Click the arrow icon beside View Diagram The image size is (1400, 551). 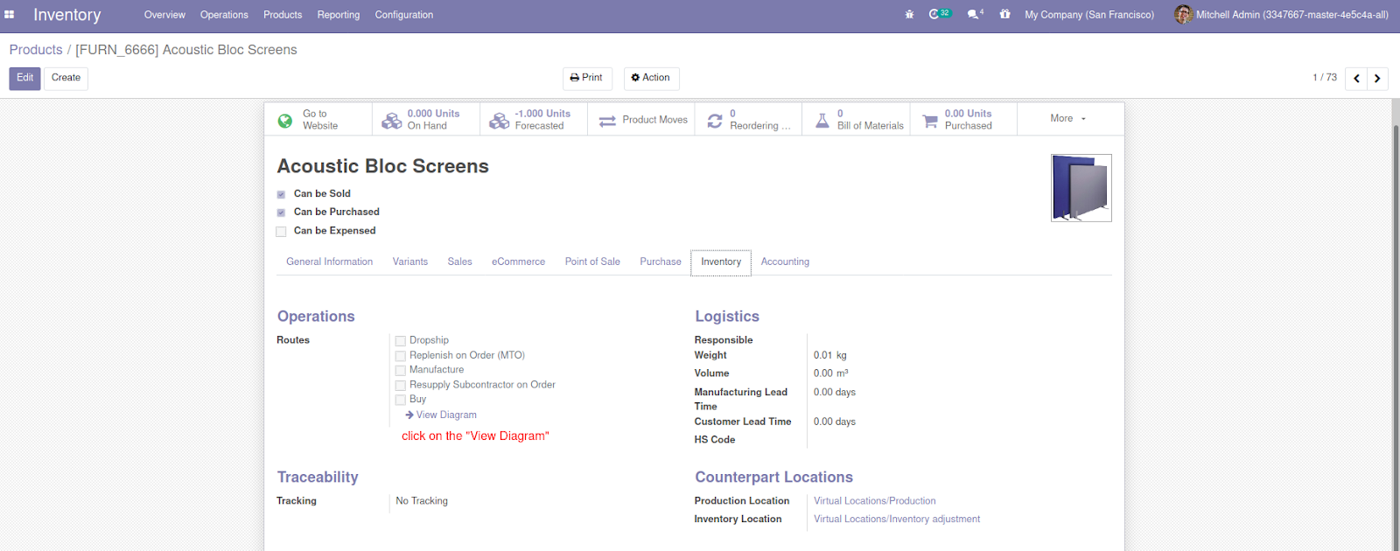409,415
